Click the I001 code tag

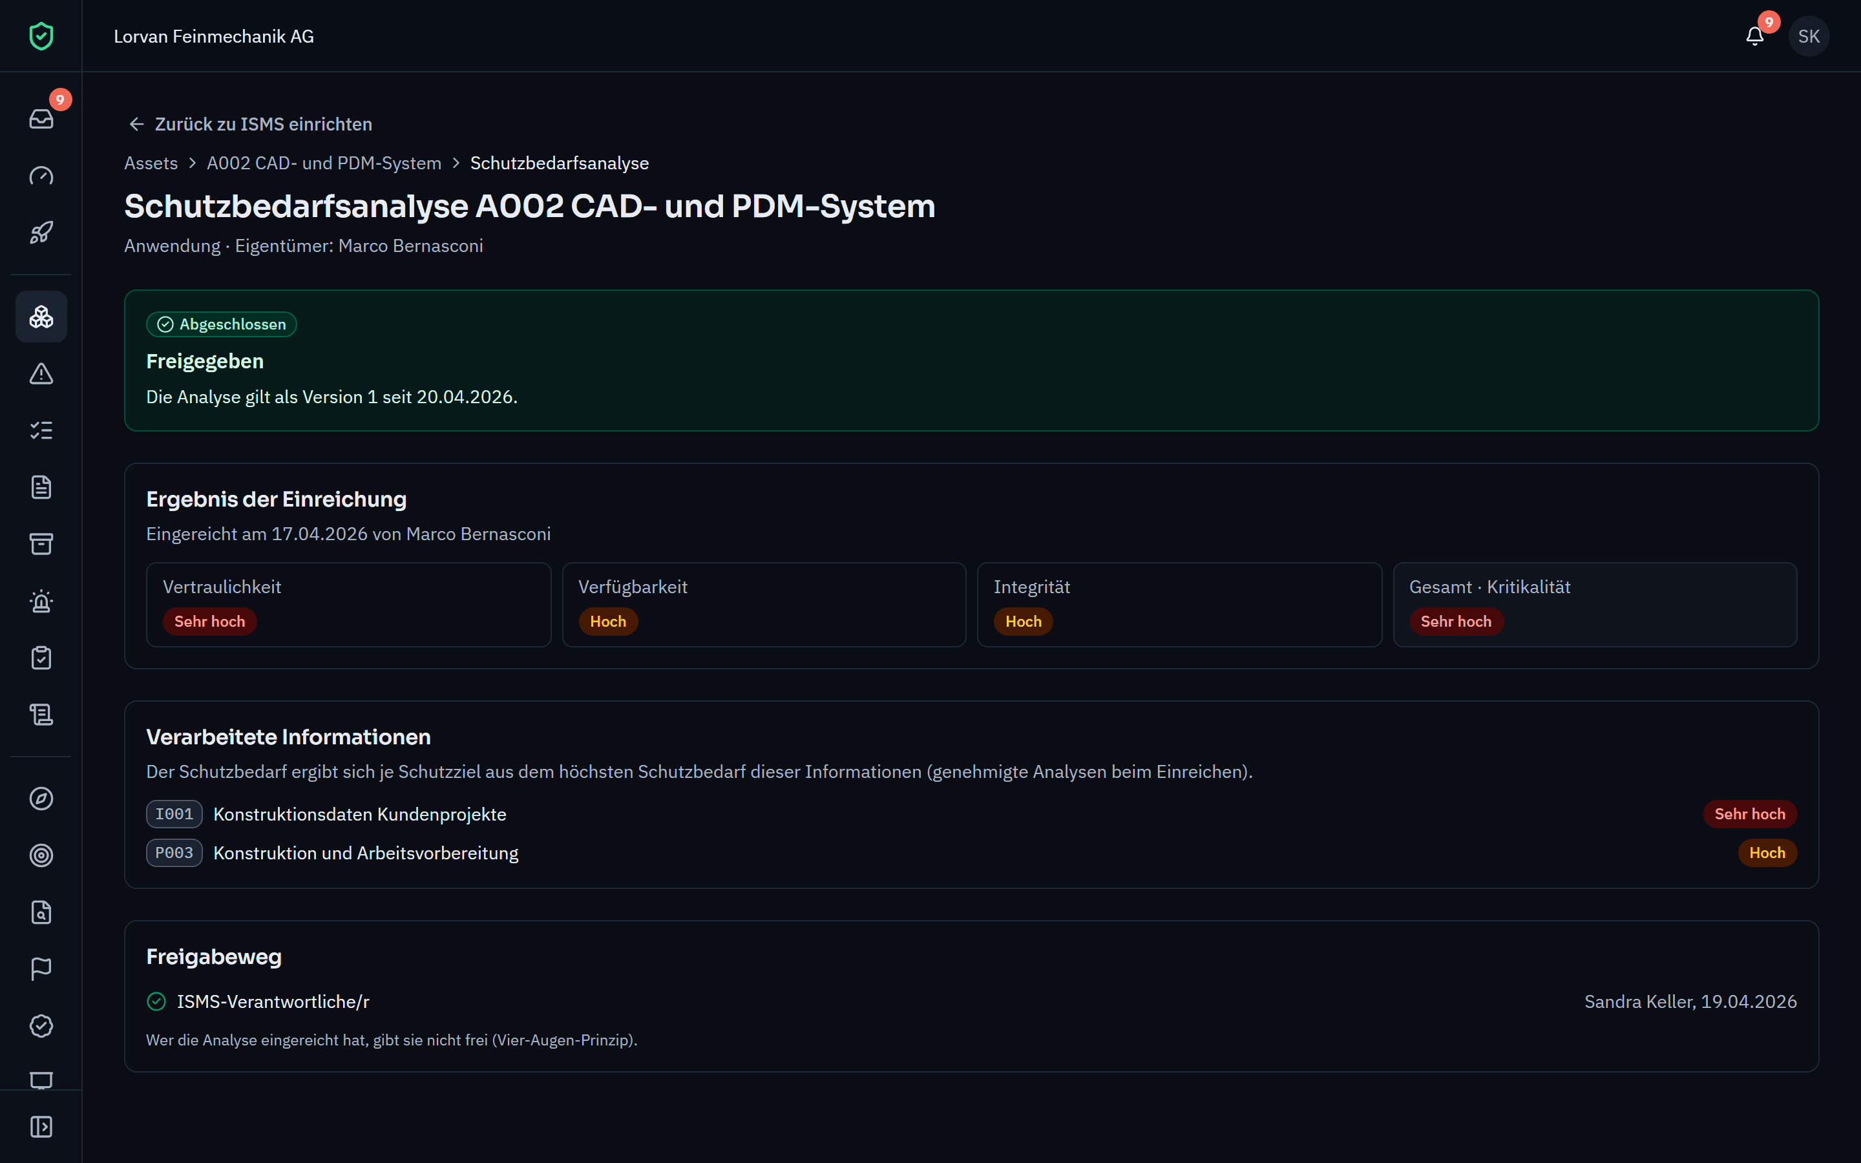[174, 814]
